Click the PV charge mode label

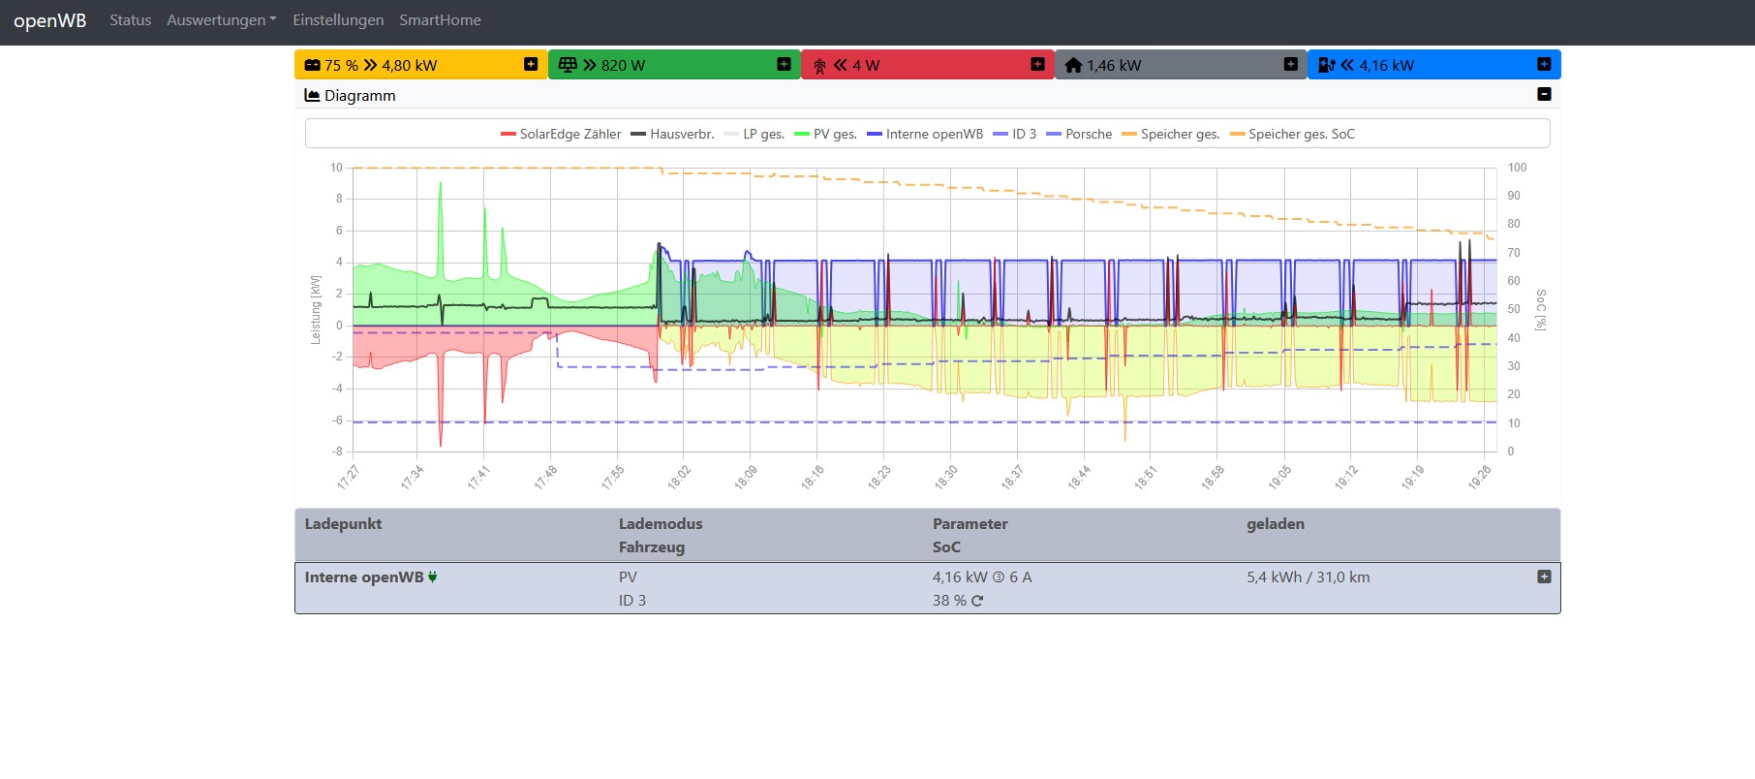[x=628, y=577]
